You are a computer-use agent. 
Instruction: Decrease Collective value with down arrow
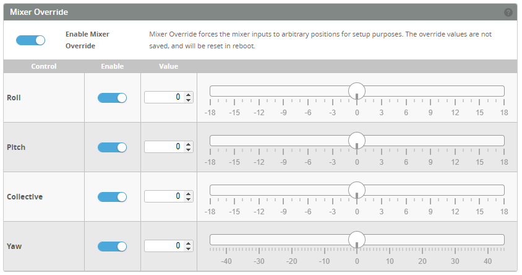click(189, 199)
